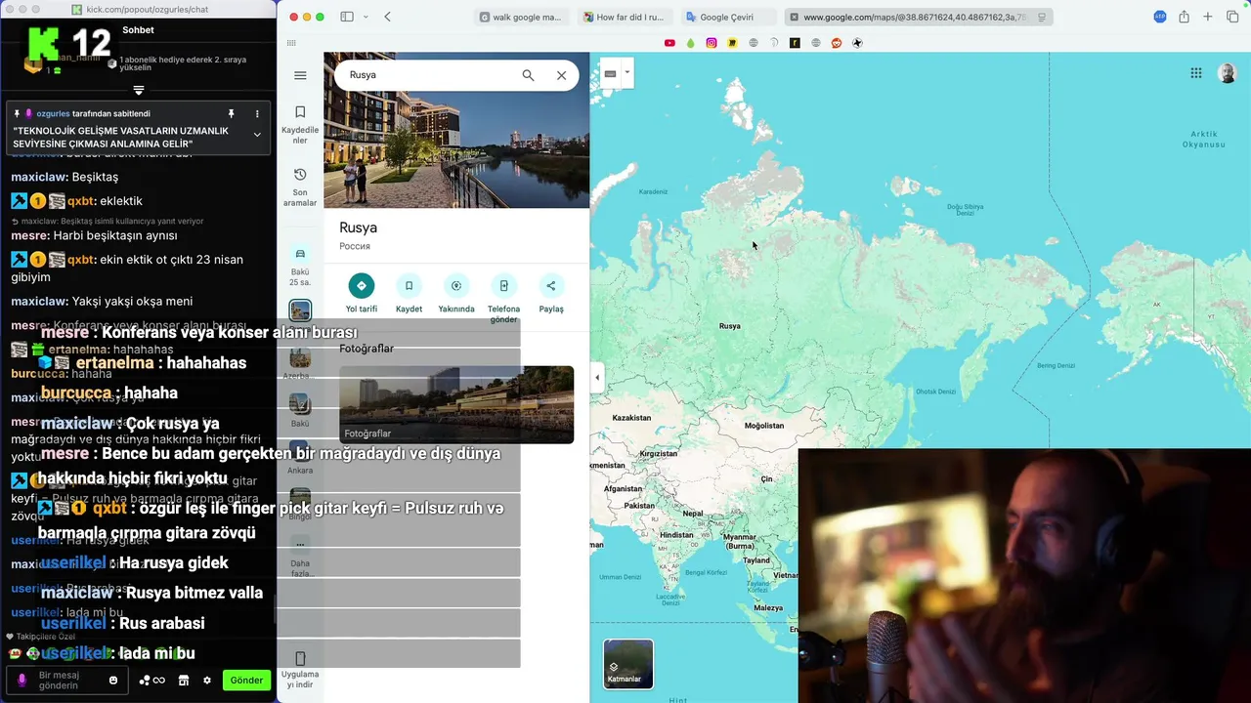Click the channel points infinity icon
Screen dimensions: 1251x703
click(x=152, y=681)
